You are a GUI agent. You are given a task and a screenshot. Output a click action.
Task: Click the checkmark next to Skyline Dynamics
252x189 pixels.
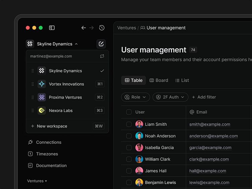pos(102,71)
